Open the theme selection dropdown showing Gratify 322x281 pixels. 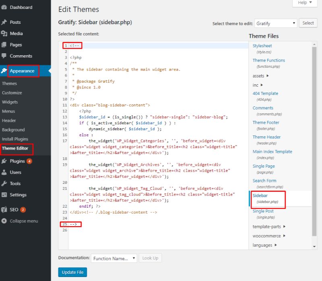[275, 23]
